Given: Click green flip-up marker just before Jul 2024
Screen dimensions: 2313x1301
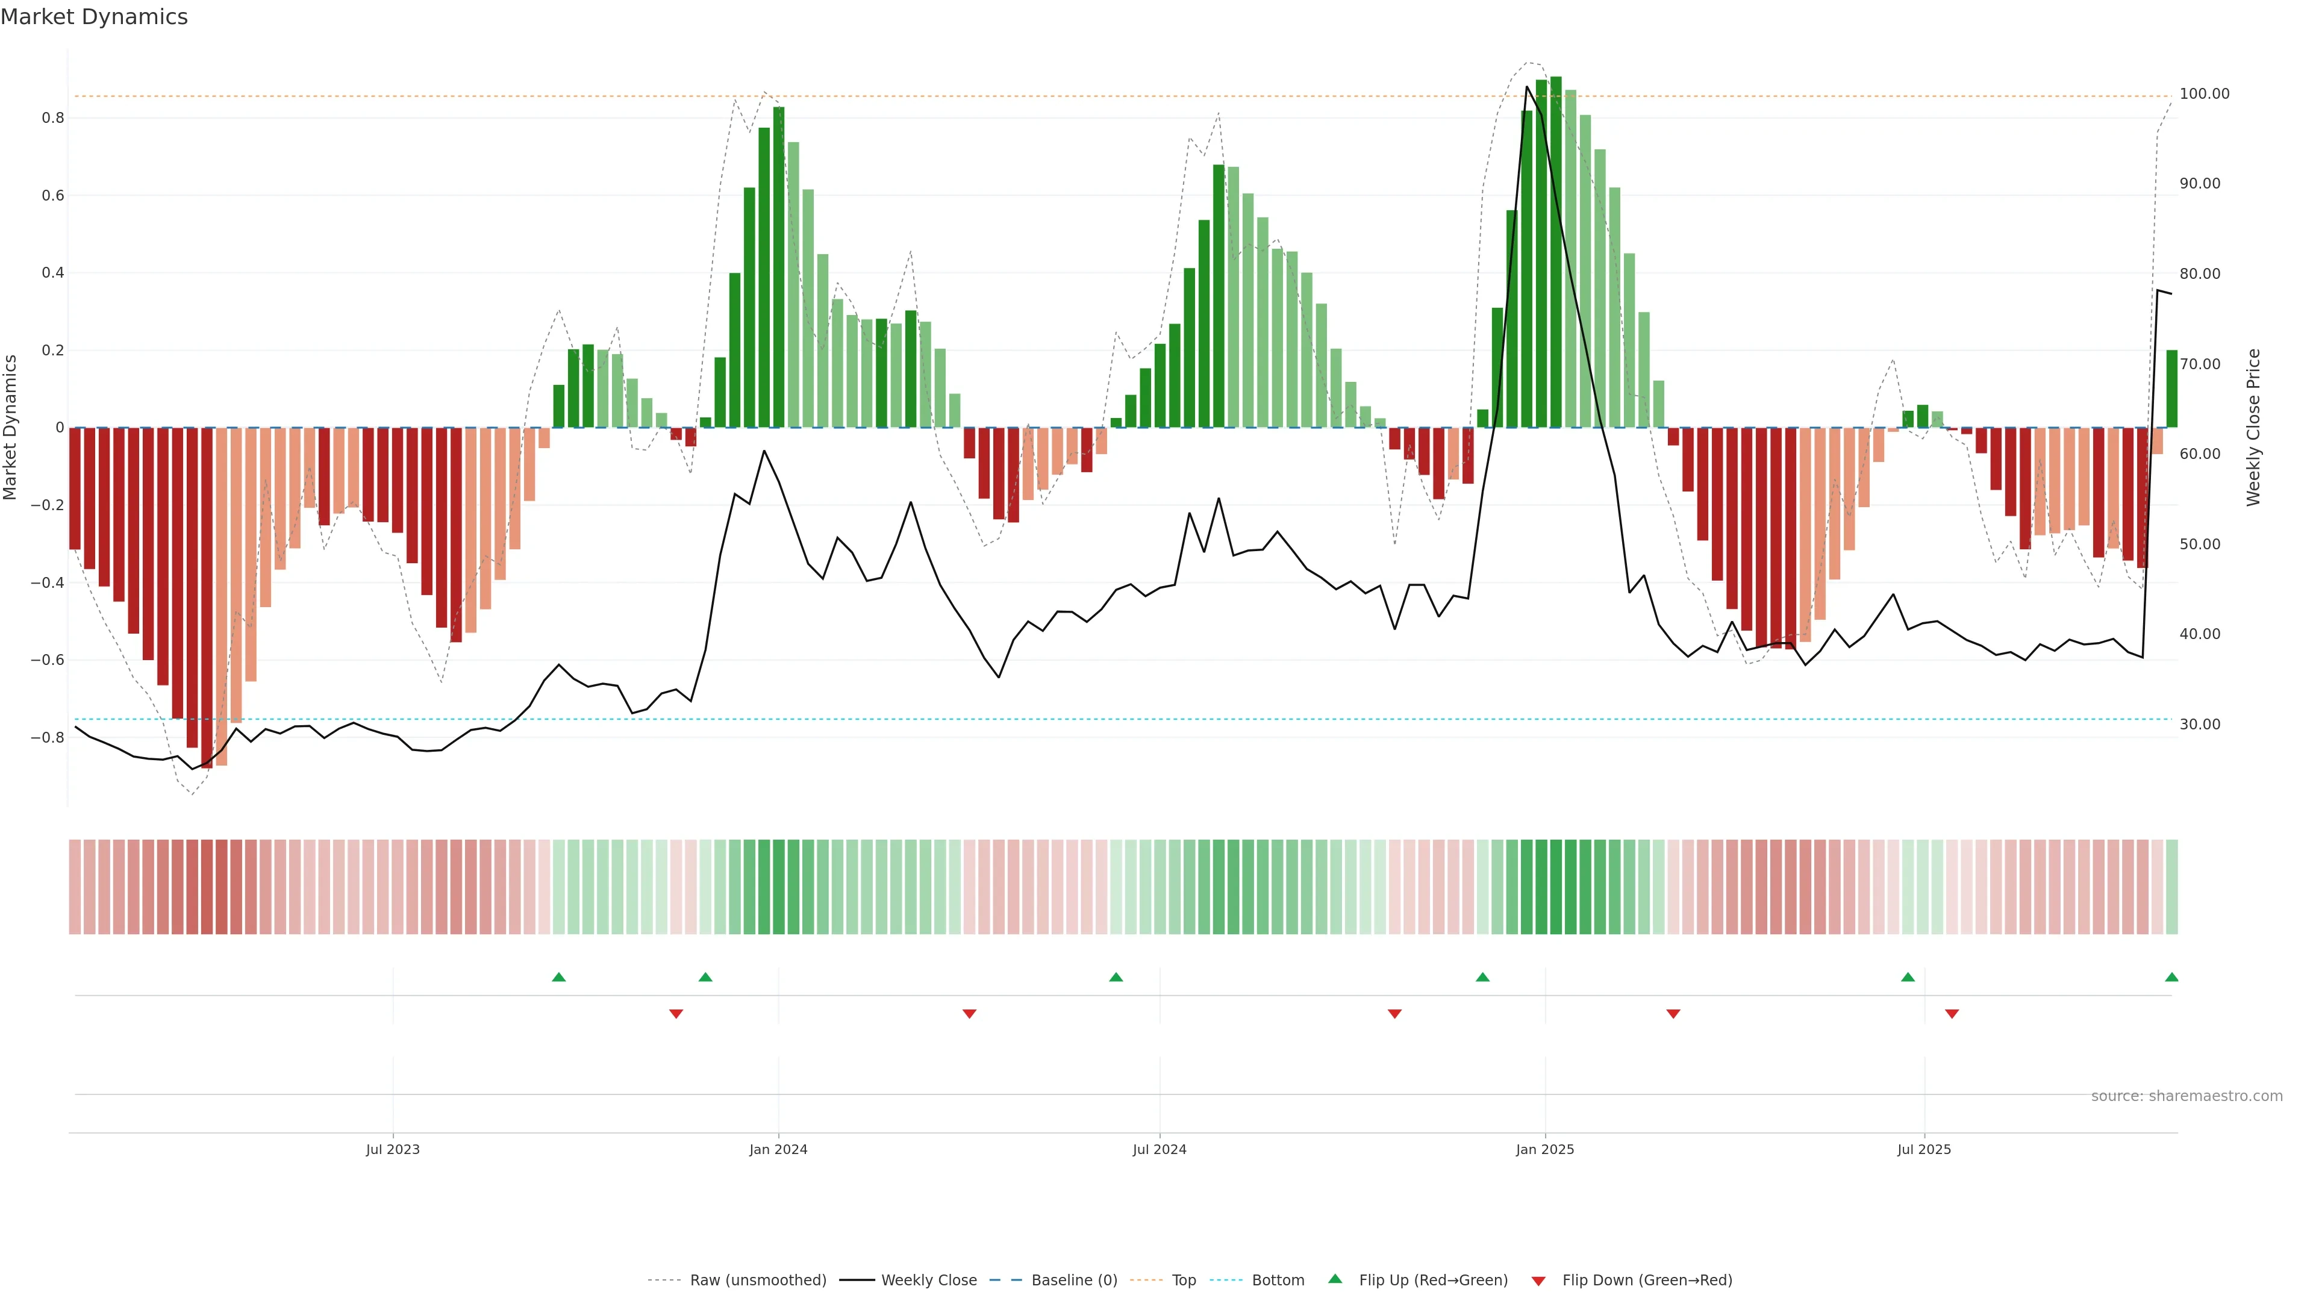Looking at the screenshot, I should (1116, 977).
